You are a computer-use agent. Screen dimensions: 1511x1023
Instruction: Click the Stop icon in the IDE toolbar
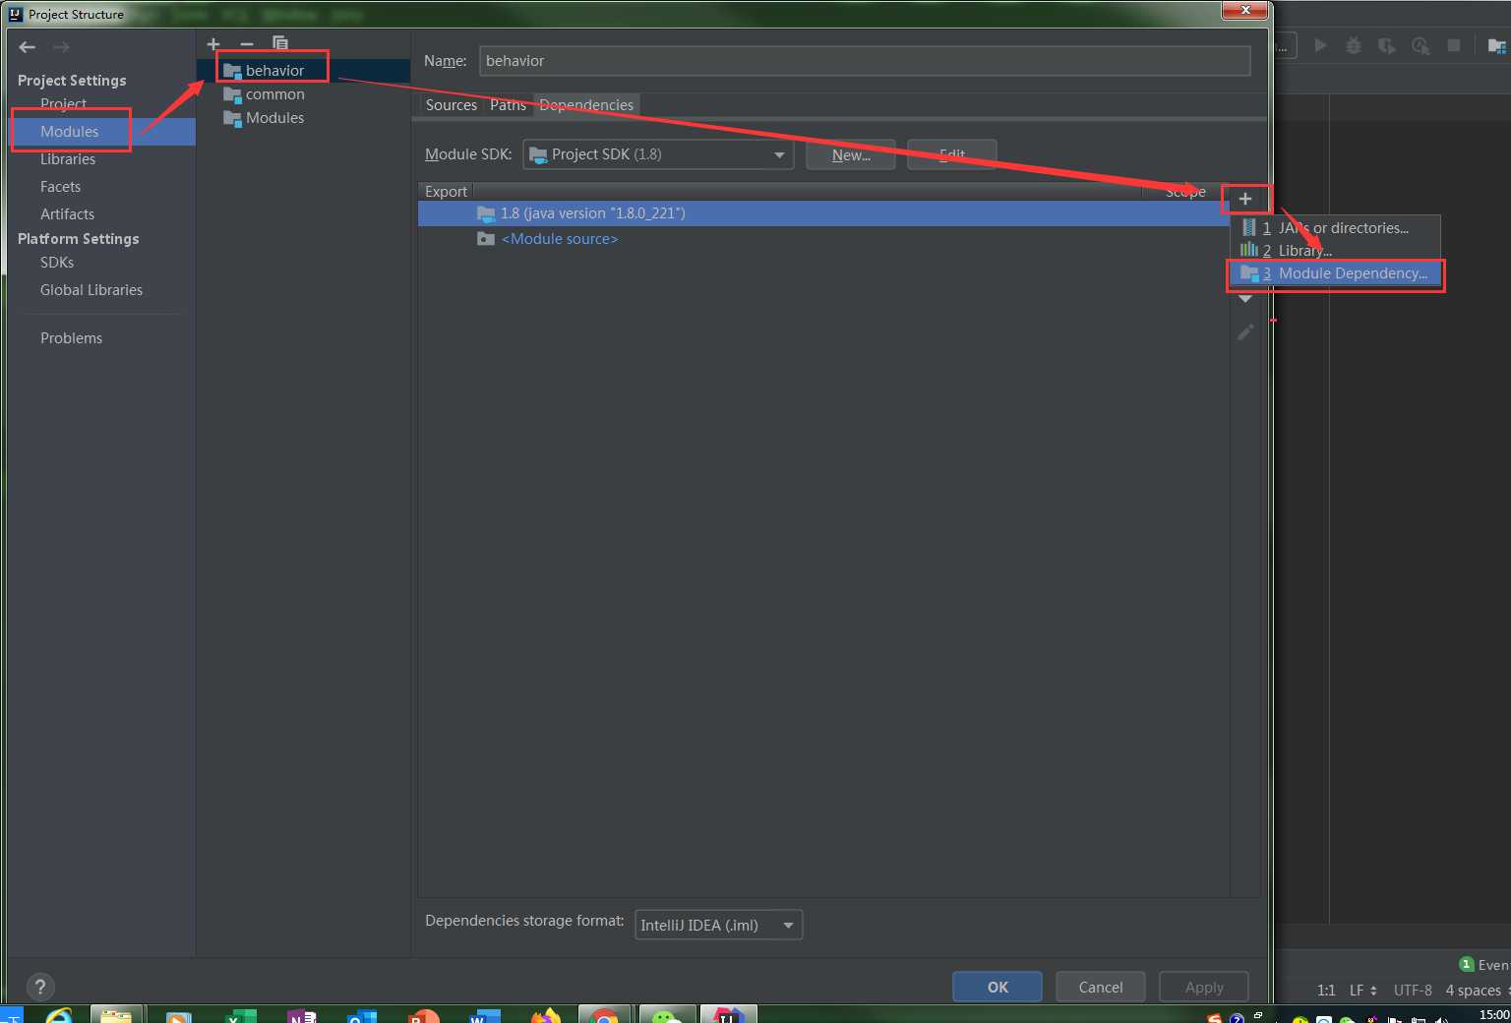pyautogui.click(x=1454, y=45)
